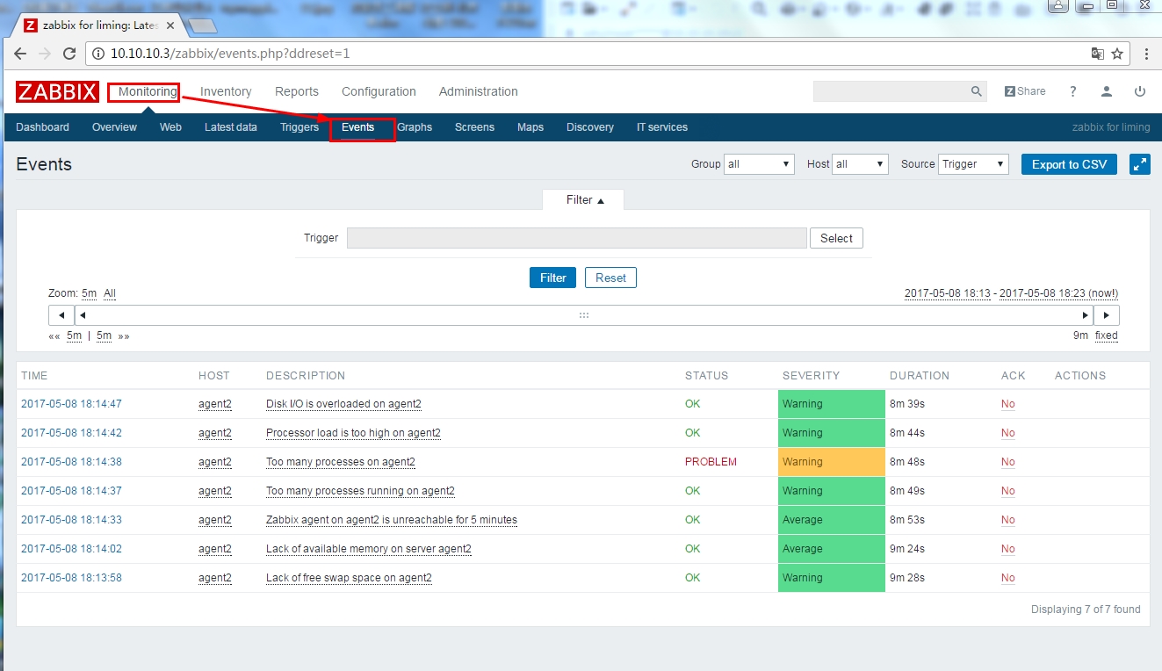Click the Trigger input field

click(576, 238)
